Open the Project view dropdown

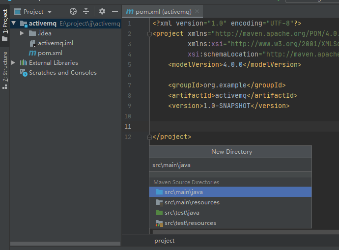49,12
